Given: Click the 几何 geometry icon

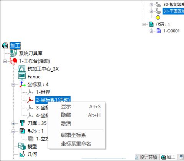Looking at the screenshot, I should click(22, 154).
